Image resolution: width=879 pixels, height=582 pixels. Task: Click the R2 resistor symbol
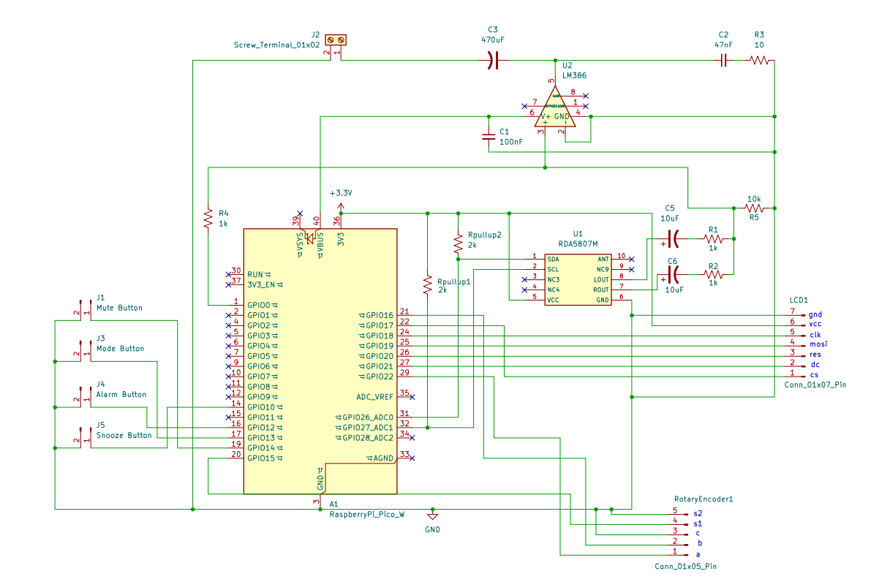[x=713, y=274]
